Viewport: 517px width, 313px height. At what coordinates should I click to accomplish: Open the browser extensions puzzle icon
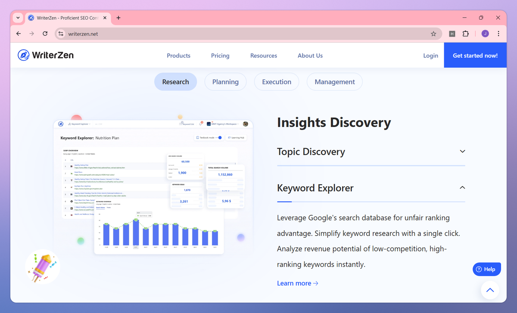(465, 34)
